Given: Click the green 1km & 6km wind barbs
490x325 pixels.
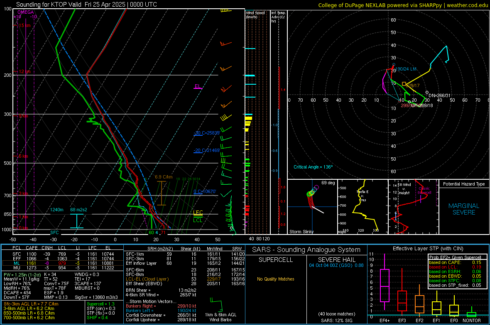Looking at the screenshot, I should pos(216,304).
